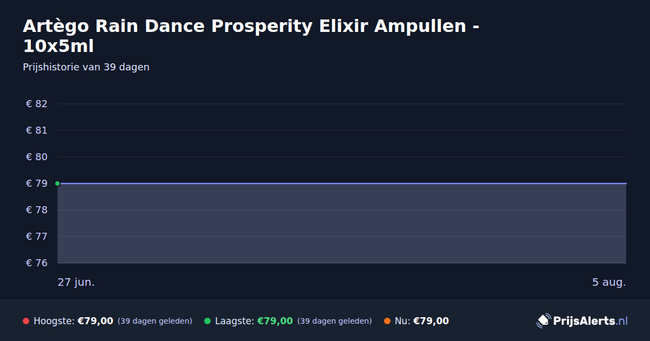This screenshot has height=341, width=650.
Task: Click the Hoogste €79,00 price value
Action: [x=95, y=321]
